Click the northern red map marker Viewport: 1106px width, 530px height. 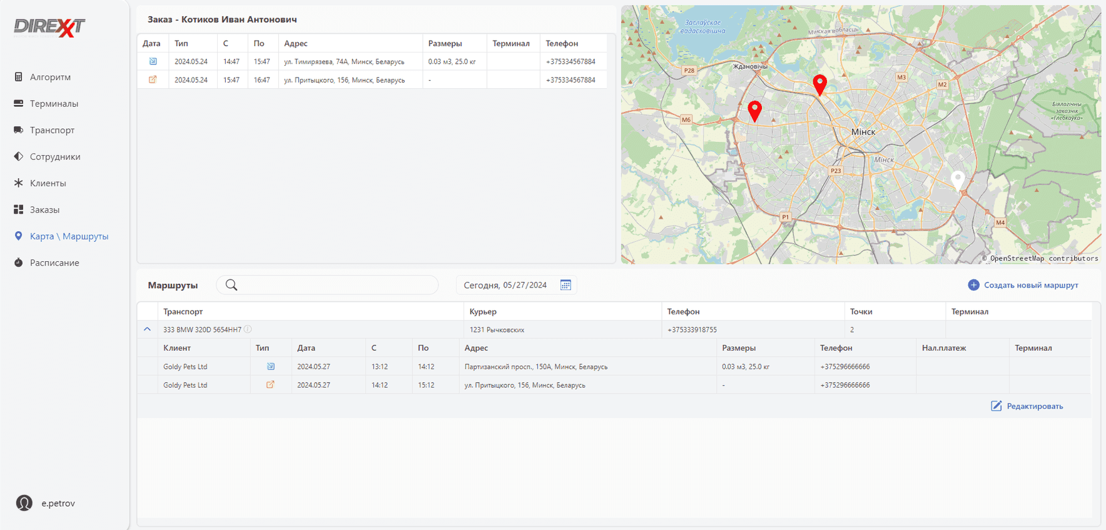819,84
